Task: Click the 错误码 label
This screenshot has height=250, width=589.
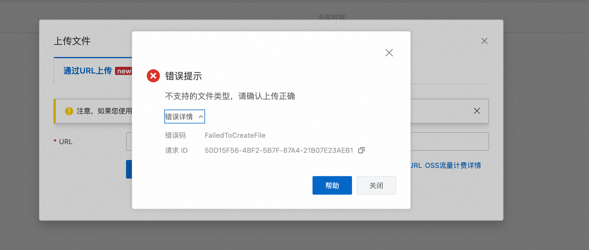Action: pos(175,135)
